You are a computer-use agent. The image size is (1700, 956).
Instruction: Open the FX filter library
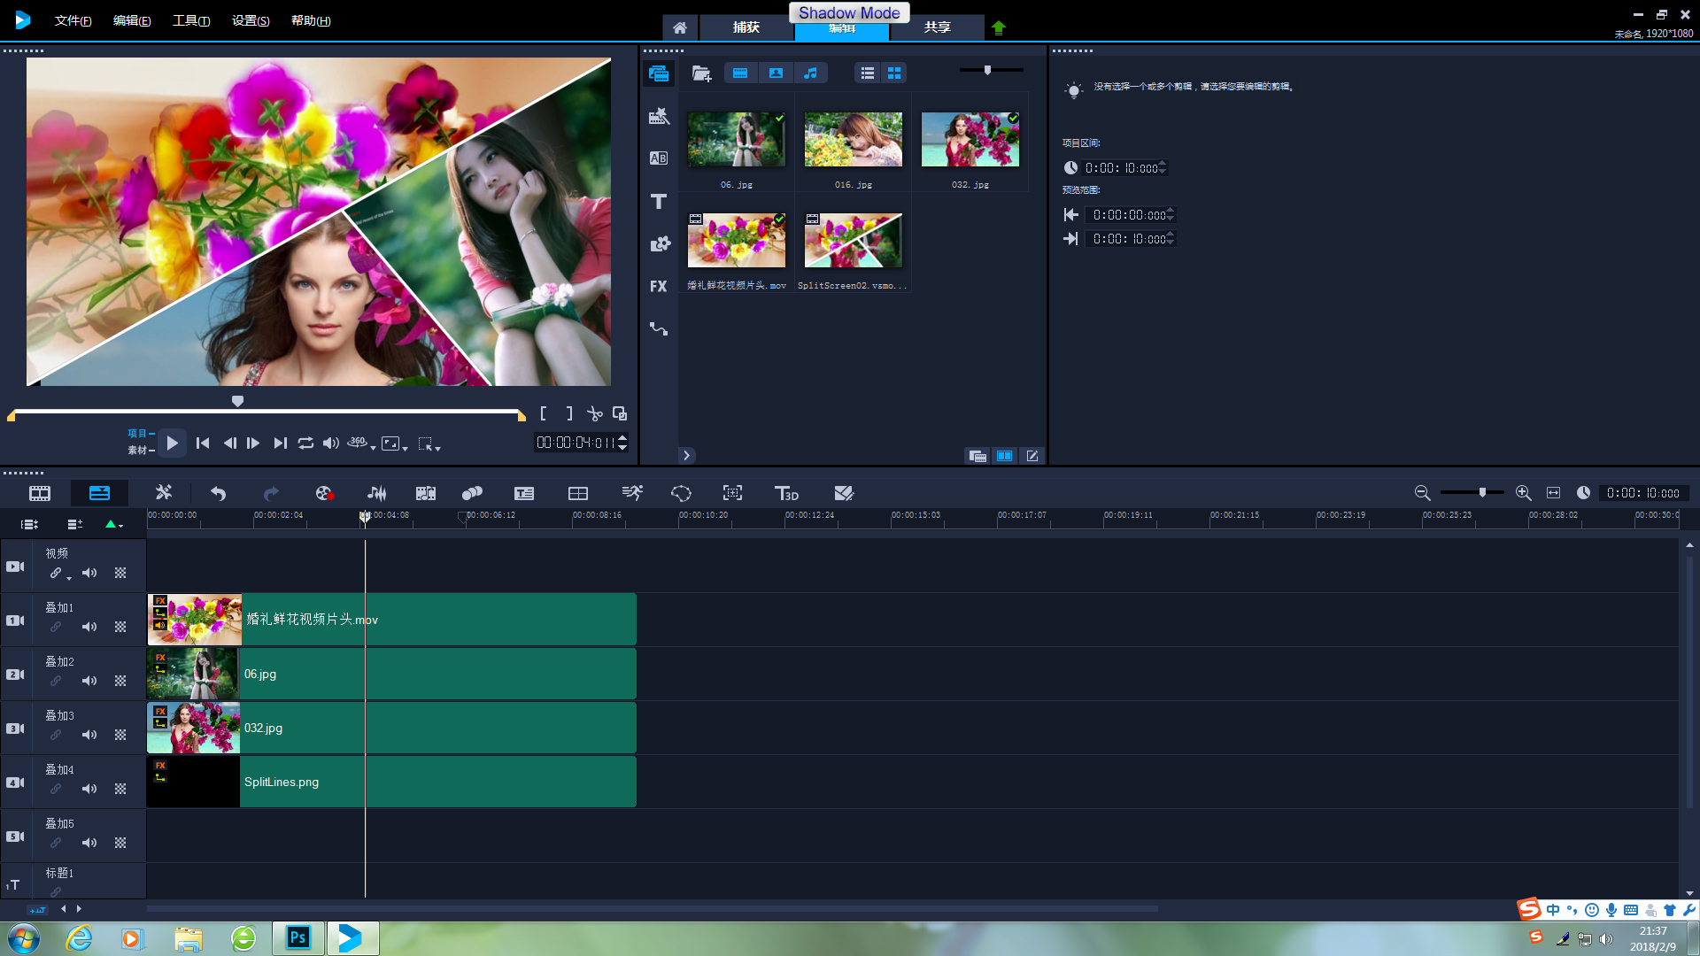(658, 286)
